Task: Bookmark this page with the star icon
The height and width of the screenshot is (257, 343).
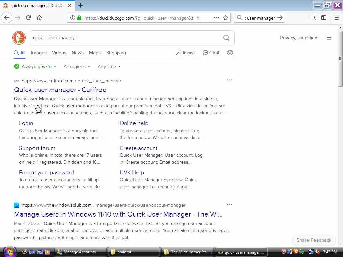Action: (x=226, y=18)
